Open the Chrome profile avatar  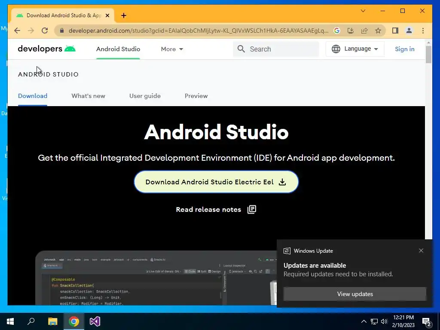[409, 31]
